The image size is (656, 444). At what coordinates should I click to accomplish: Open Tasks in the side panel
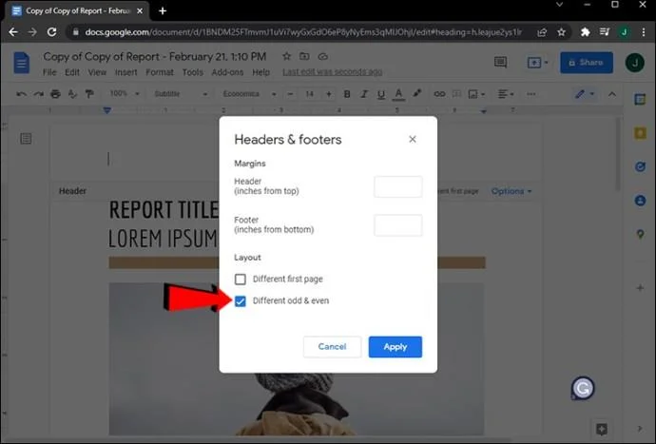(x=640, y=167)
